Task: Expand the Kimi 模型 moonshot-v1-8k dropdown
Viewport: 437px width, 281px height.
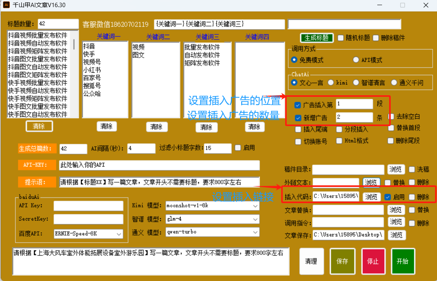Action: pos(212,206)
